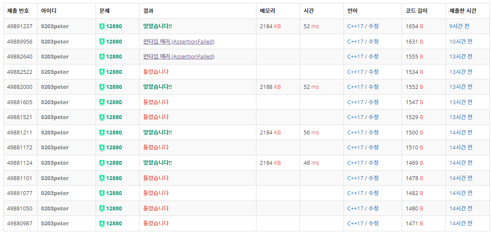Click the 틀렸습니다 result in row 49881077
The height and width of the screenshot is (233, 492).
[x=156, y=193]
